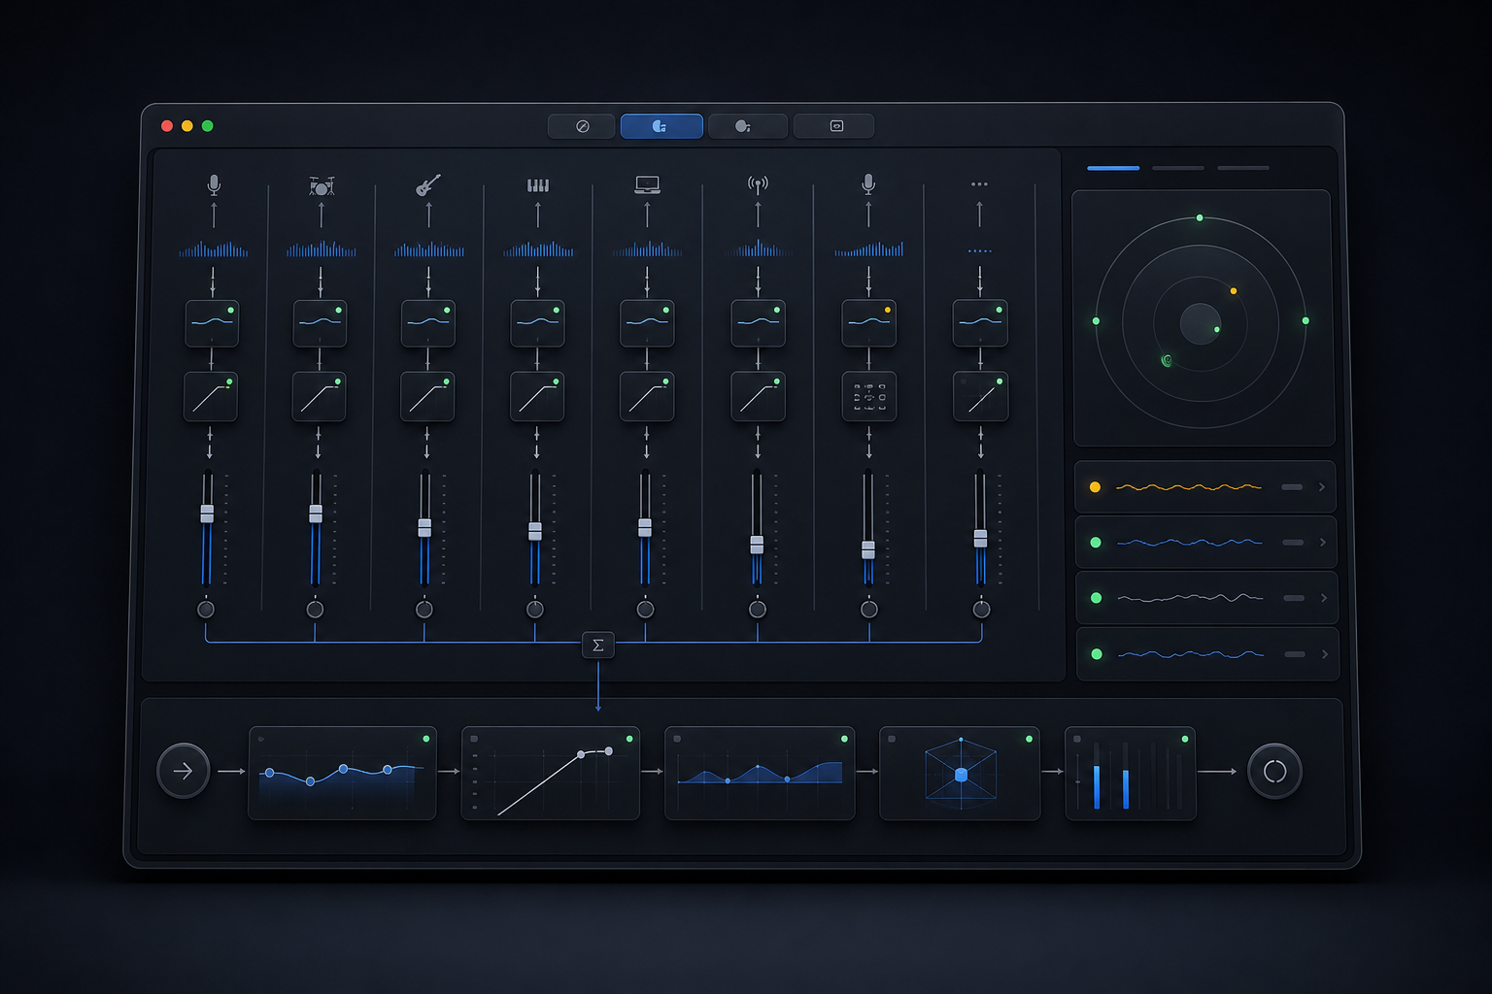Image resolution: width=1492 pixels, height=994 pixels.
Task: Open the EQ curve module on laptop channel
Action: pyautogui.click(x=647, y=323)
